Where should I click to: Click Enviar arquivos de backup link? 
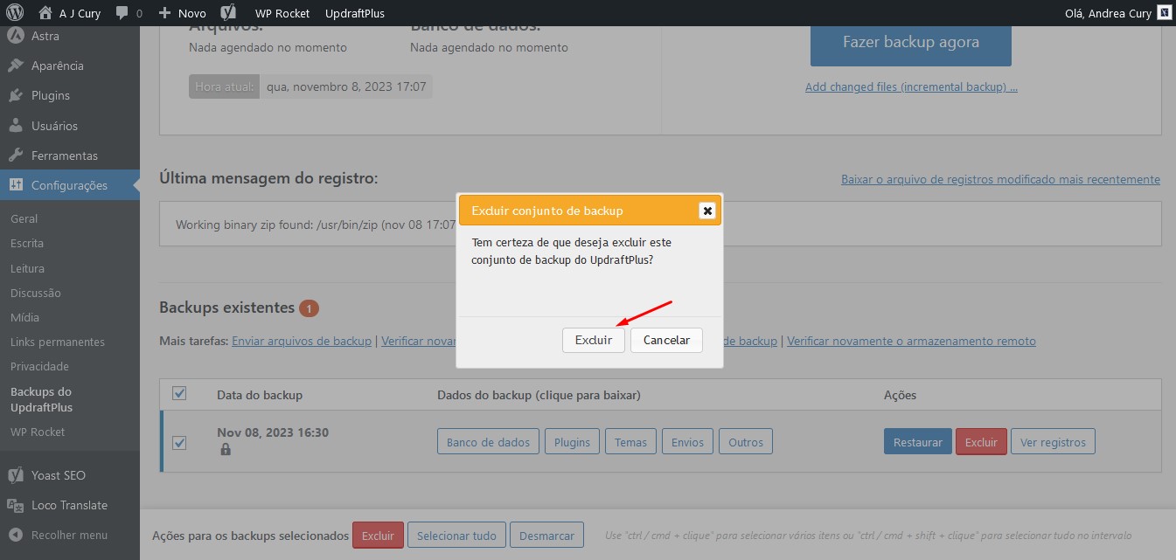pos(302,341)
